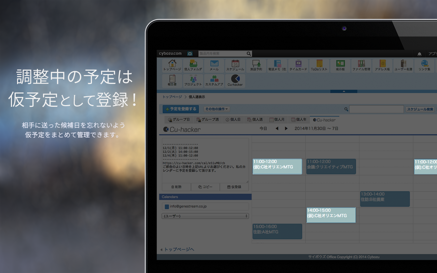This screenshot has width=437, height=273.
Task: Open the 電話メモ phone memo icon
Action: point(277,66)
